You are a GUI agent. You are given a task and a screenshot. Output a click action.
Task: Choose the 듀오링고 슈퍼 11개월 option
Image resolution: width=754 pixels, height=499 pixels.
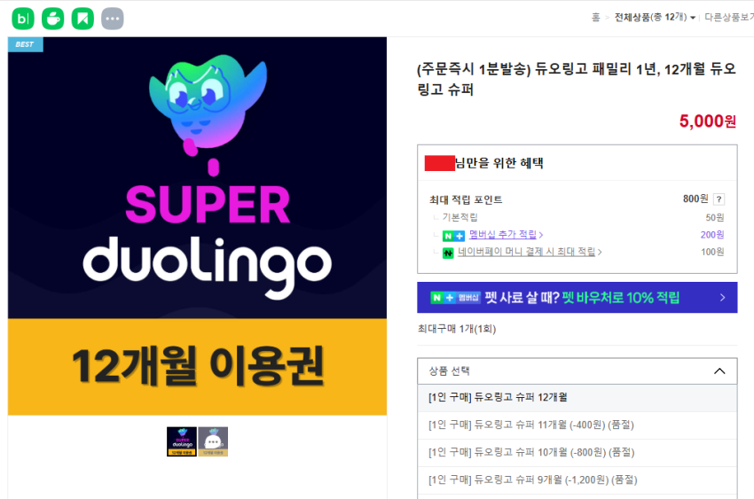(x=577, y=425)
